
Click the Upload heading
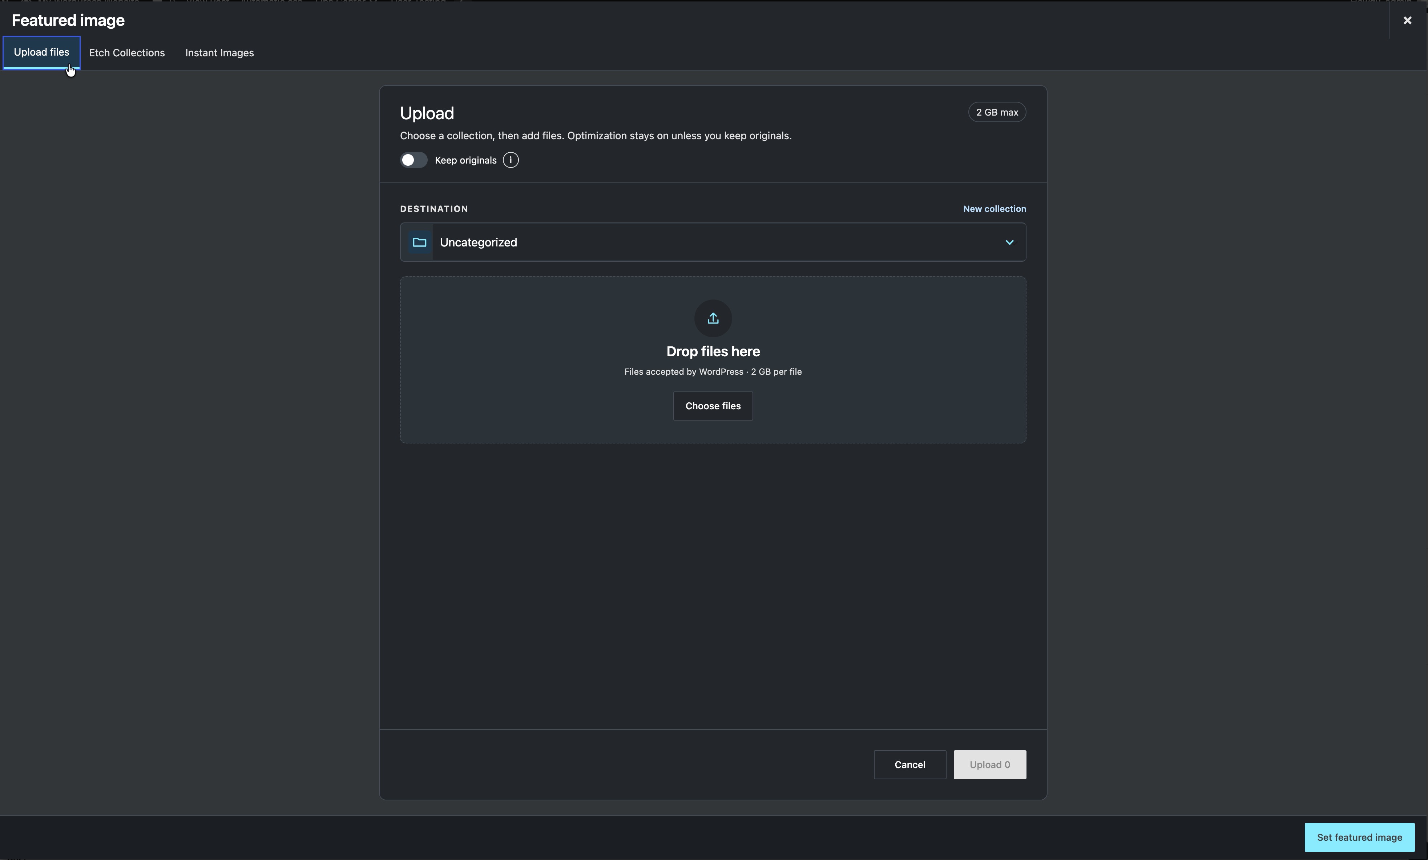(427, 113)
